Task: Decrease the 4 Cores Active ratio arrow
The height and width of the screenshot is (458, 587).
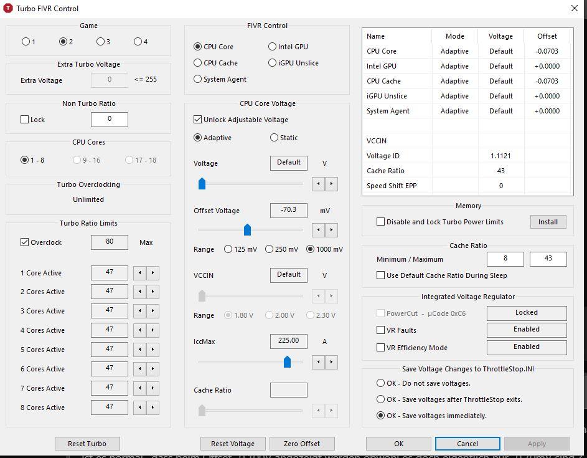Action: point(139,330)
